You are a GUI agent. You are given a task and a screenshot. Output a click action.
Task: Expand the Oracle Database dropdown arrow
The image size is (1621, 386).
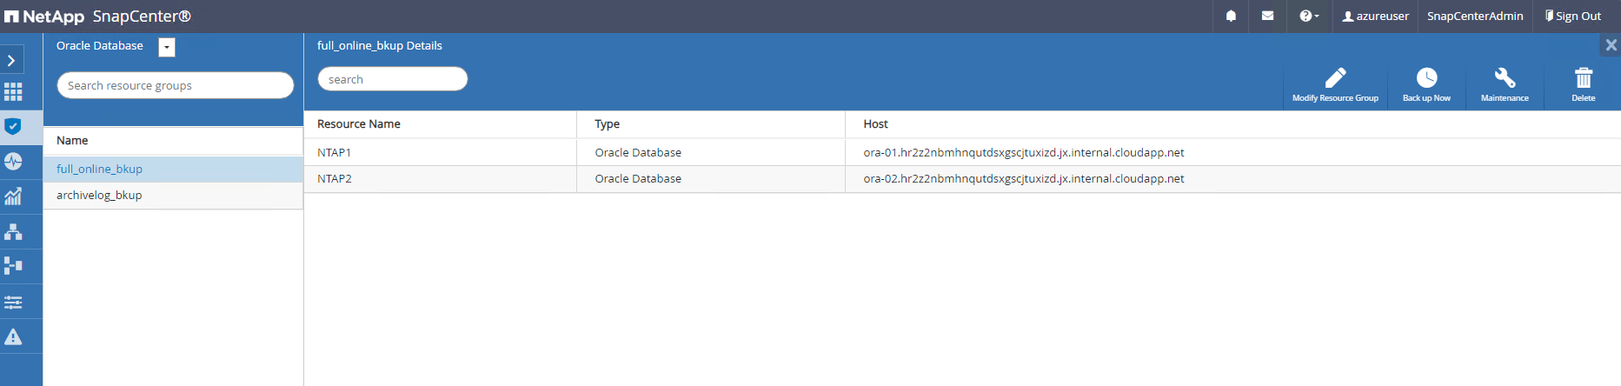pyautogui.click(x=167, y=47)
